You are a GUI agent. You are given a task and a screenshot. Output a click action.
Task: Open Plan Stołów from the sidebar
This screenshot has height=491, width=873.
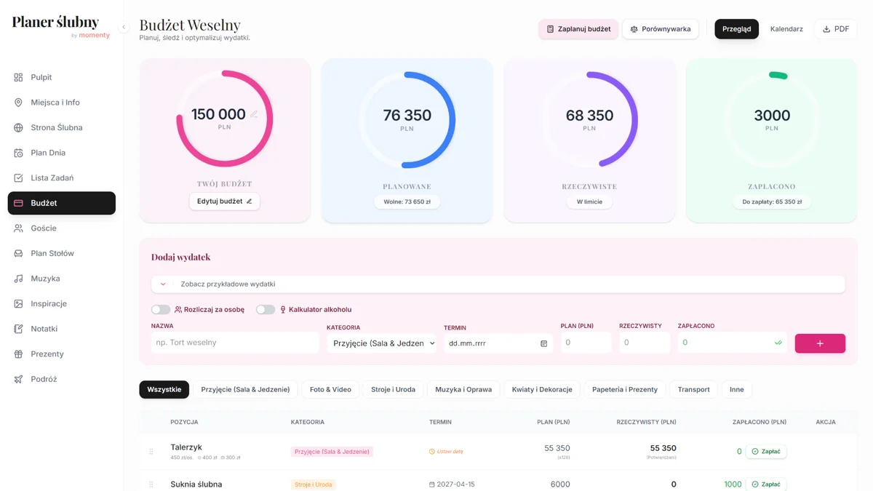click(x=52, y=253)
